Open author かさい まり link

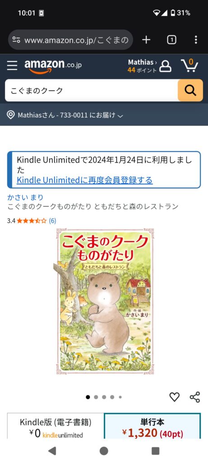coord(25,197)
